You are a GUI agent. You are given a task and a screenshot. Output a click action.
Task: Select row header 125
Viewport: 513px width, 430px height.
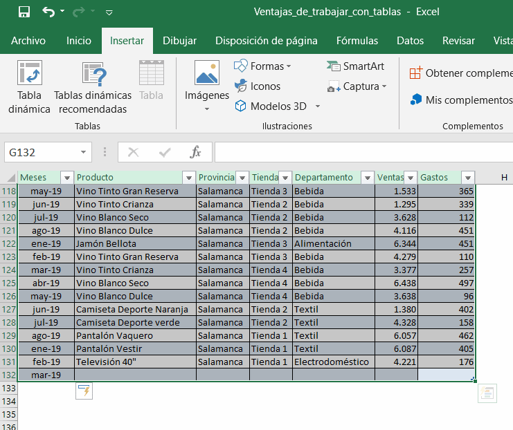pos(9,283)
